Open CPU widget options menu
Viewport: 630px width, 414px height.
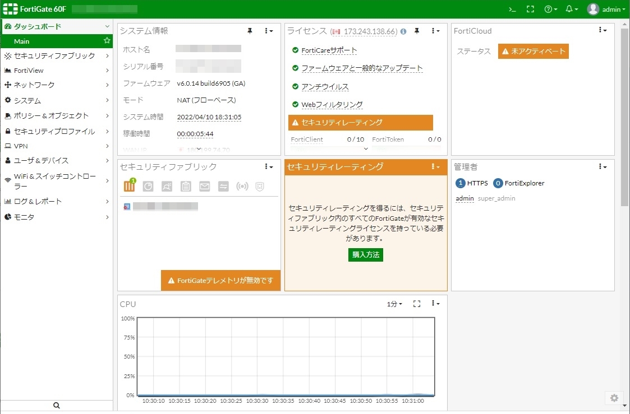(x=435, y=304)
